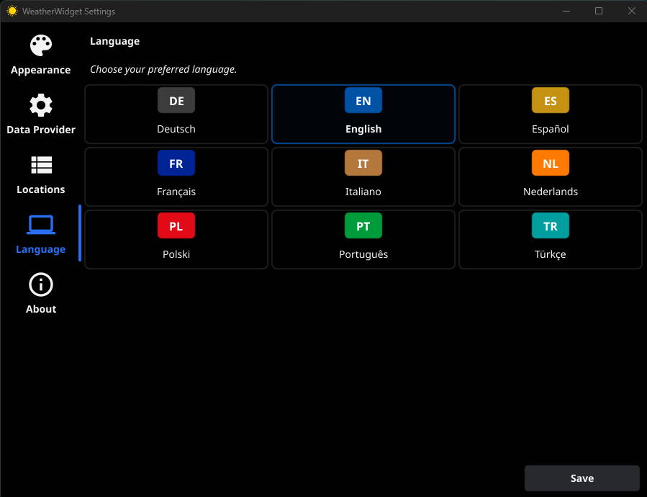Open the Appearance palette icon
The width and height of the screenshot is (647, 497).
point(41,45)
